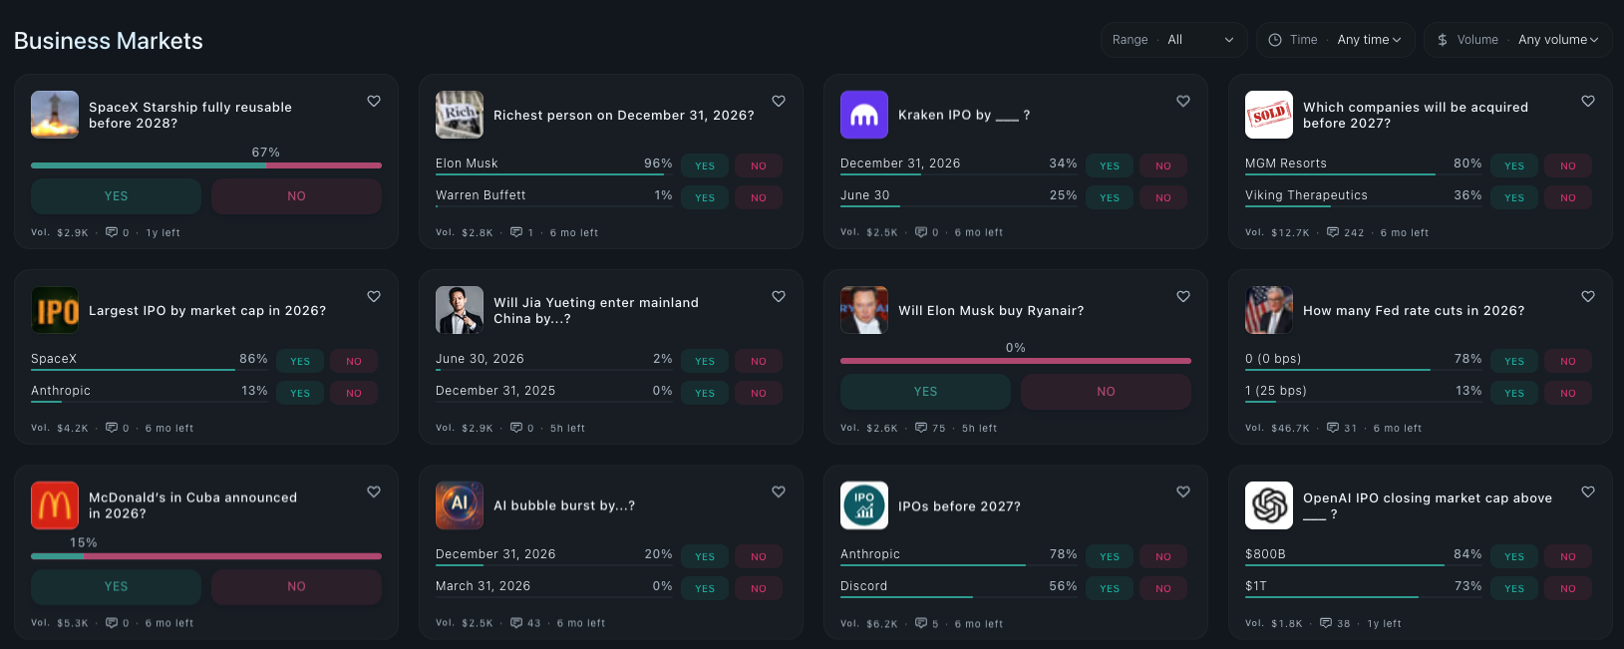Image resolution: width=1624 pixels, height=649 pixels.
Task: Buy YES on Will Elon Musk buy Ryanair
Action: pos(925,392)
